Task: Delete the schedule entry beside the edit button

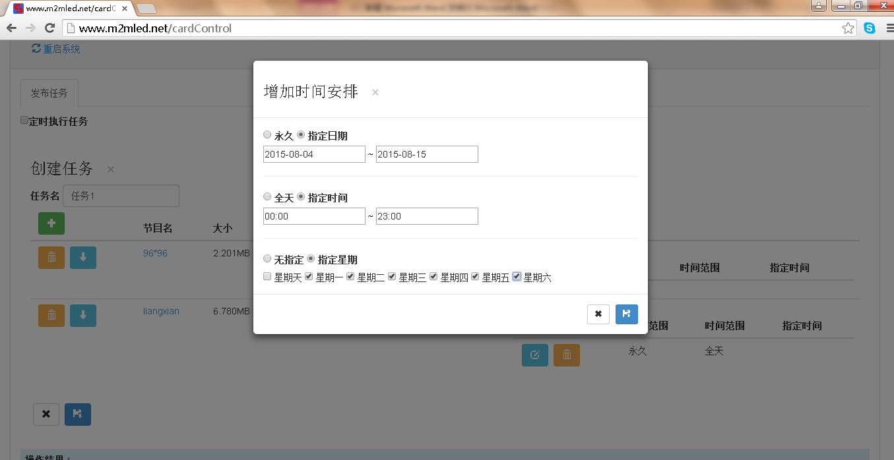Action: tap(567, 355)
